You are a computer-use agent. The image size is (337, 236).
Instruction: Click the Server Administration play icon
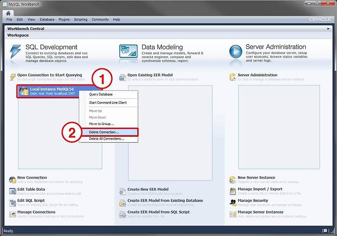pyautogui.click(x=235, y=52)
